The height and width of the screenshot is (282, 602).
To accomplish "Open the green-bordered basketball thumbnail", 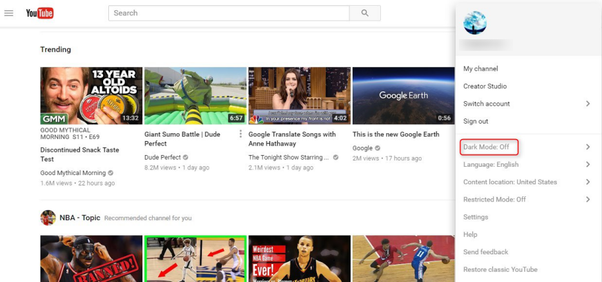I will click(x=195, y=259).
